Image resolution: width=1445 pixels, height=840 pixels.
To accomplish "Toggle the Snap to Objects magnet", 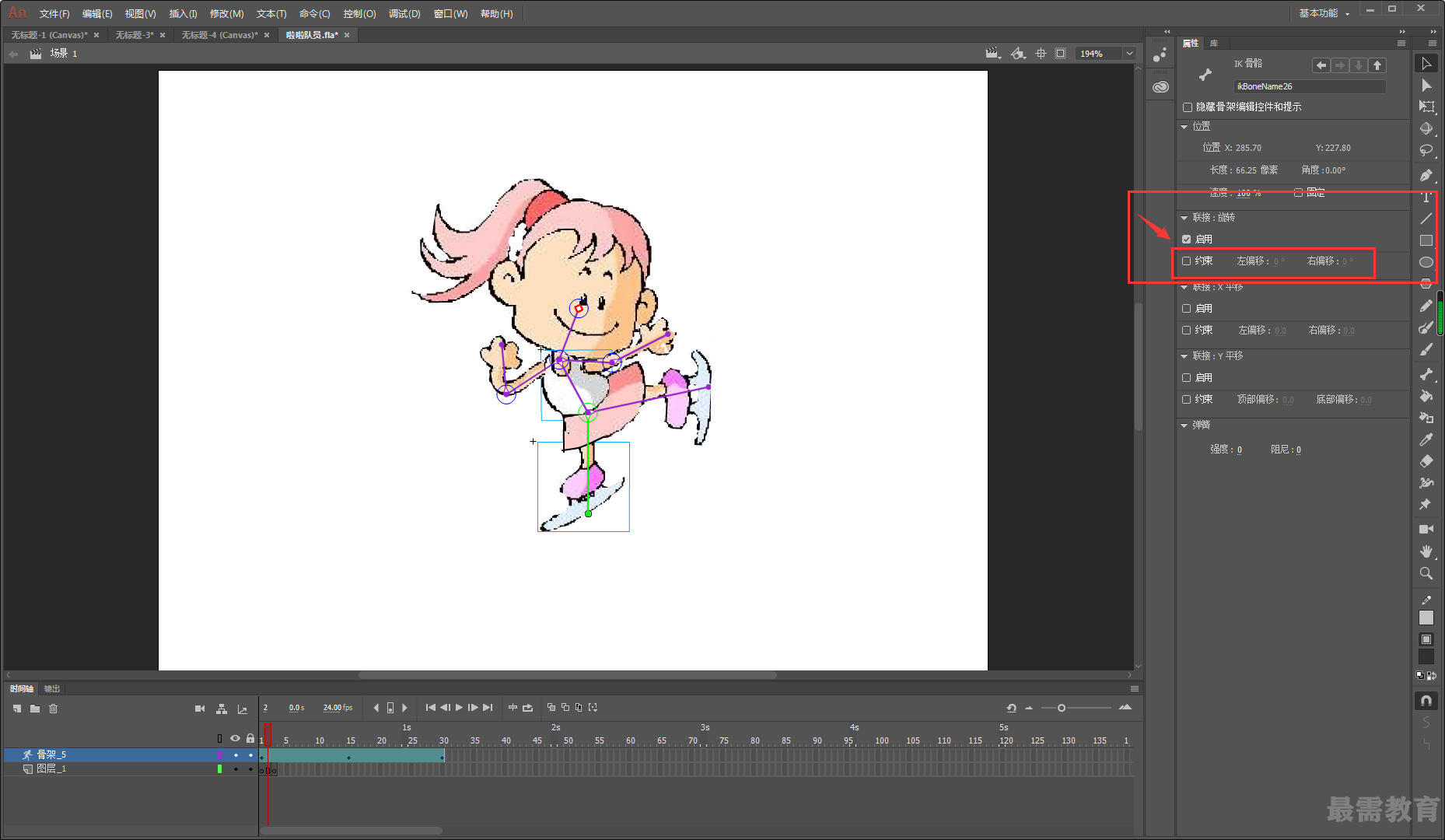I will 1426,701.
